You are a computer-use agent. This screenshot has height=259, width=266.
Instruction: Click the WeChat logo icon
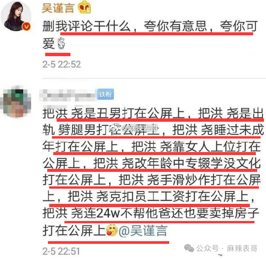(x=189, y=248)
